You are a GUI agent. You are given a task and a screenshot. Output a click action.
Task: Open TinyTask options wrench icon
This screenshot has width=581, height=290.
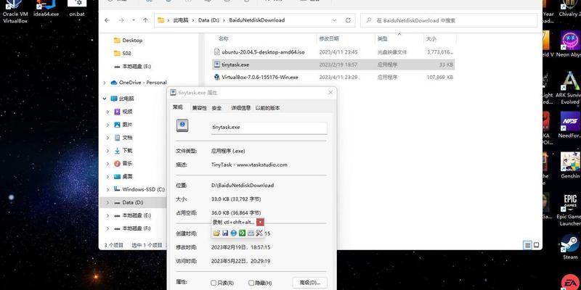[x=259, y=233]
